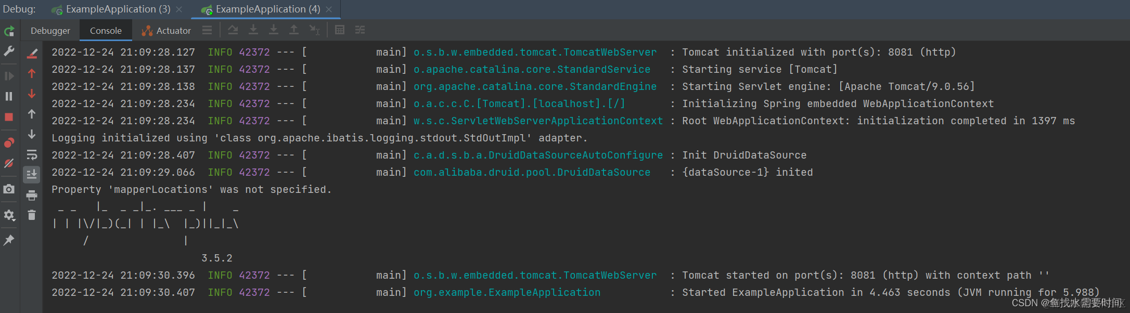Image resolution: width=1130 pixels, height=313 pixels.
Task: Click the Step Out toolbar icon
Action: click(x=294, y=30)
